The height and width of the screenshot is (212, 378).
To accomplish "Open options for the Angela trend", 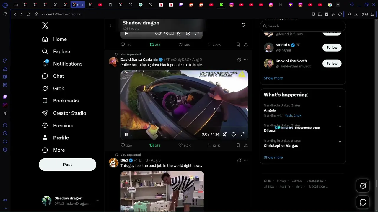I will 339,106.
